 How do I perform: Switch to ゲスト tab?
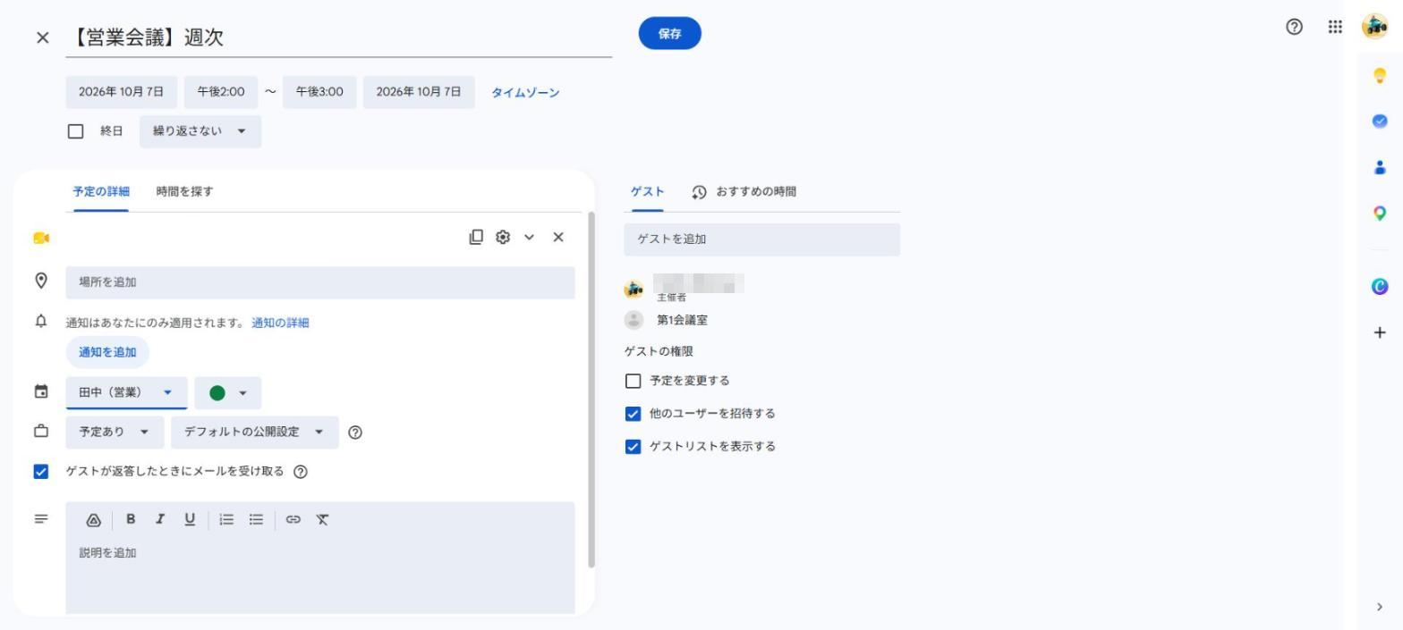647,191
